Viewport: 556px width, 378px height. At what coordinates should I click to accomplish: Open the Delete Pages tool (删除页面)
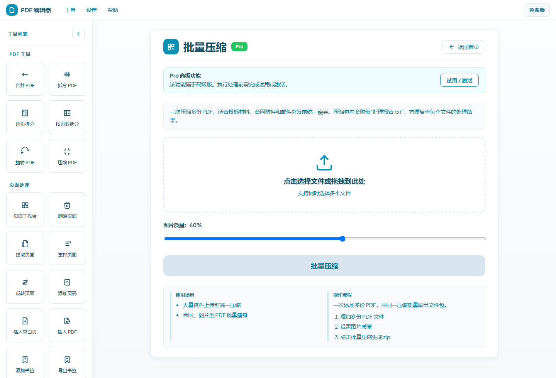tap(67, 209)
